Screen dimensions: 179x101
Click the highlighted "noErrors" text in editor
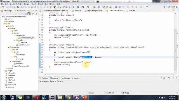pyautogui.click(x=87, y=57)
